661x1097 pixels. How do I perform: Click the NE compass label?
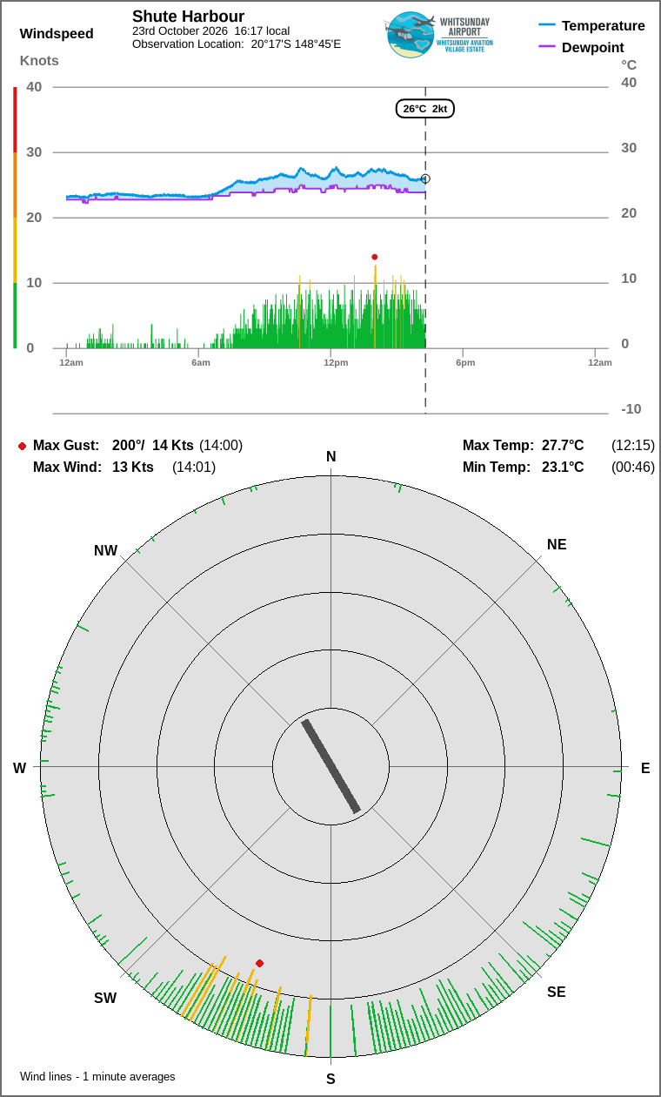[557, 545]
